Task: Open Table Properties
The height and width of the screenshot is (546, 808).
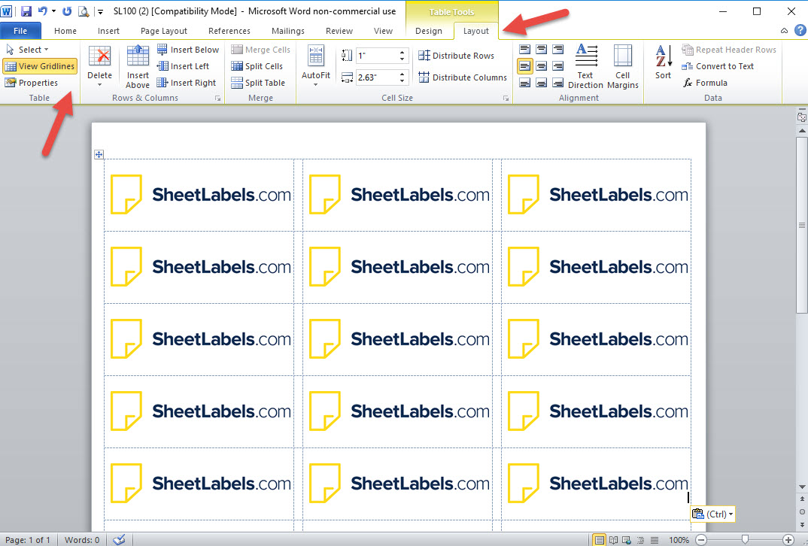Action: 38,83
